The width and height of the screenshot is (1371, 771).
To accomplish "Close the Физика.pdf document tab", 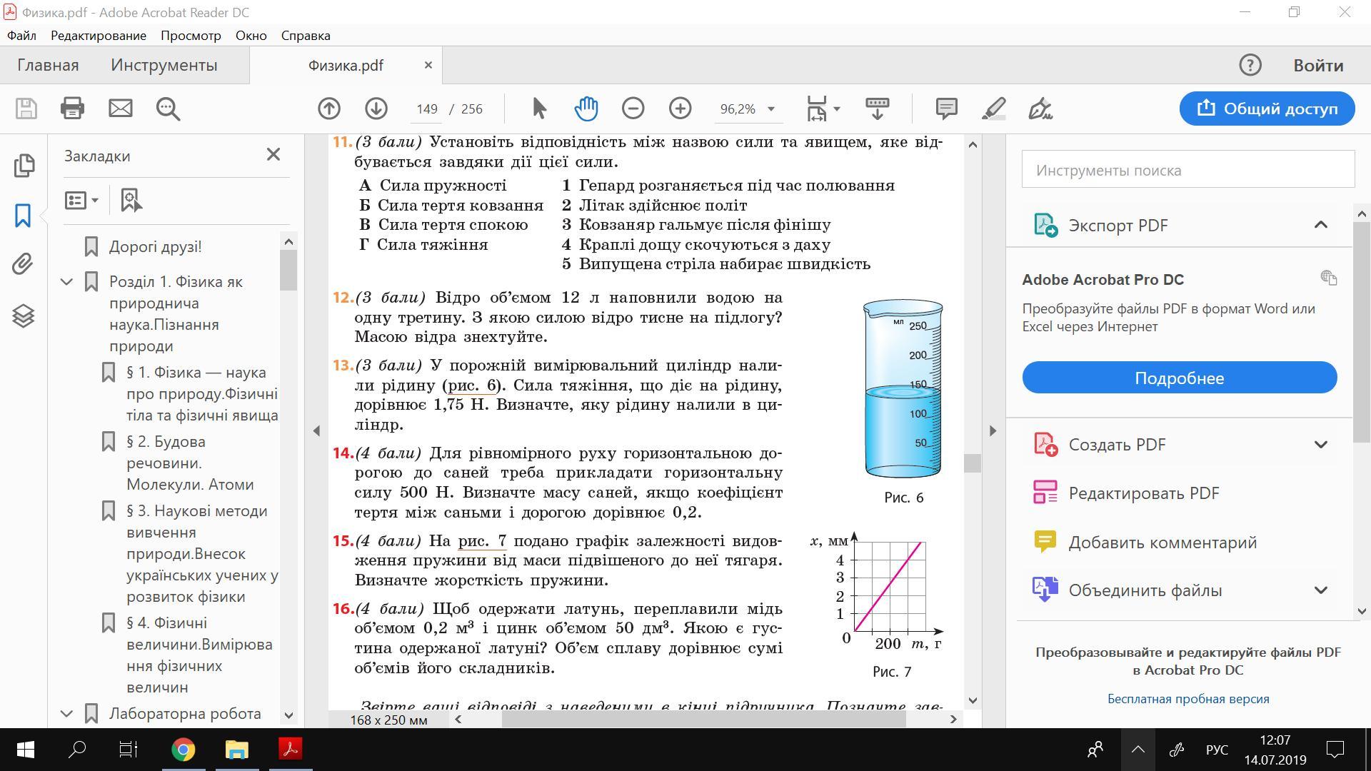I will point(428,65).
